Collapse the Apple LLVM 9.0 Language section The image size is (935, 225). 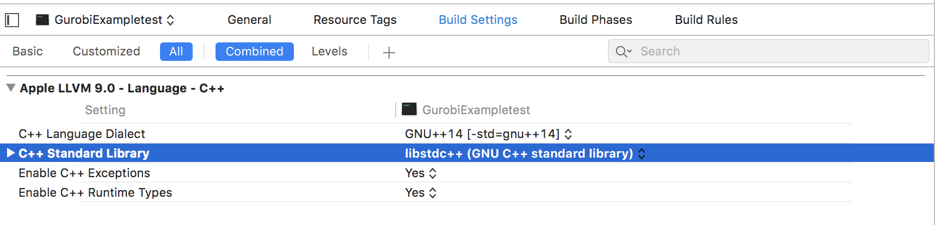[x=10, y=87]
